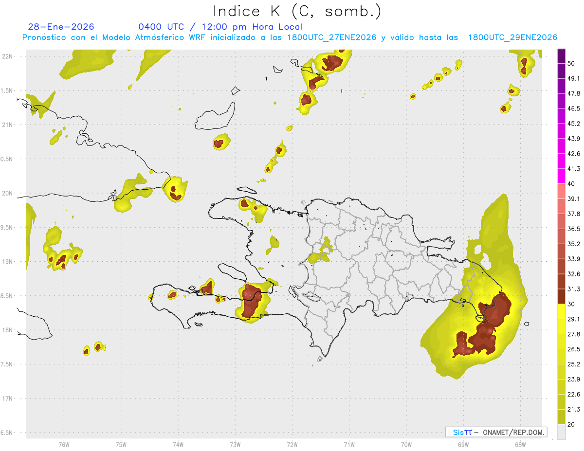
Task: Click the "18N" latitude label
Action: click(7, 330)
